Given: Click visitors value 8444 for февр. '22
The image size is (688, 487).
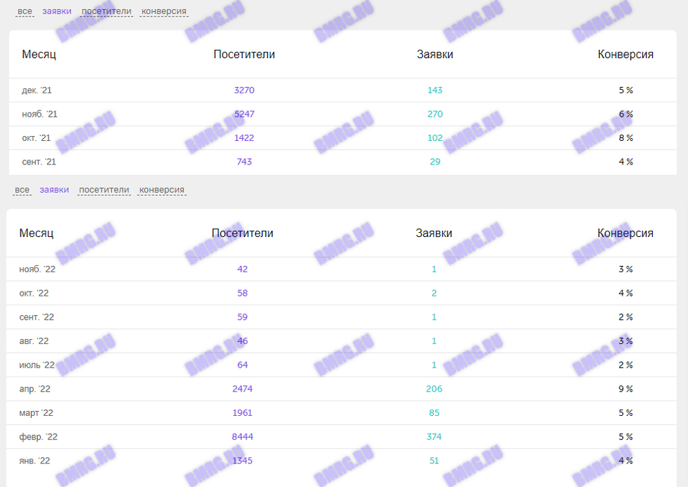Looking at the screenshot, I should point(242,437).
